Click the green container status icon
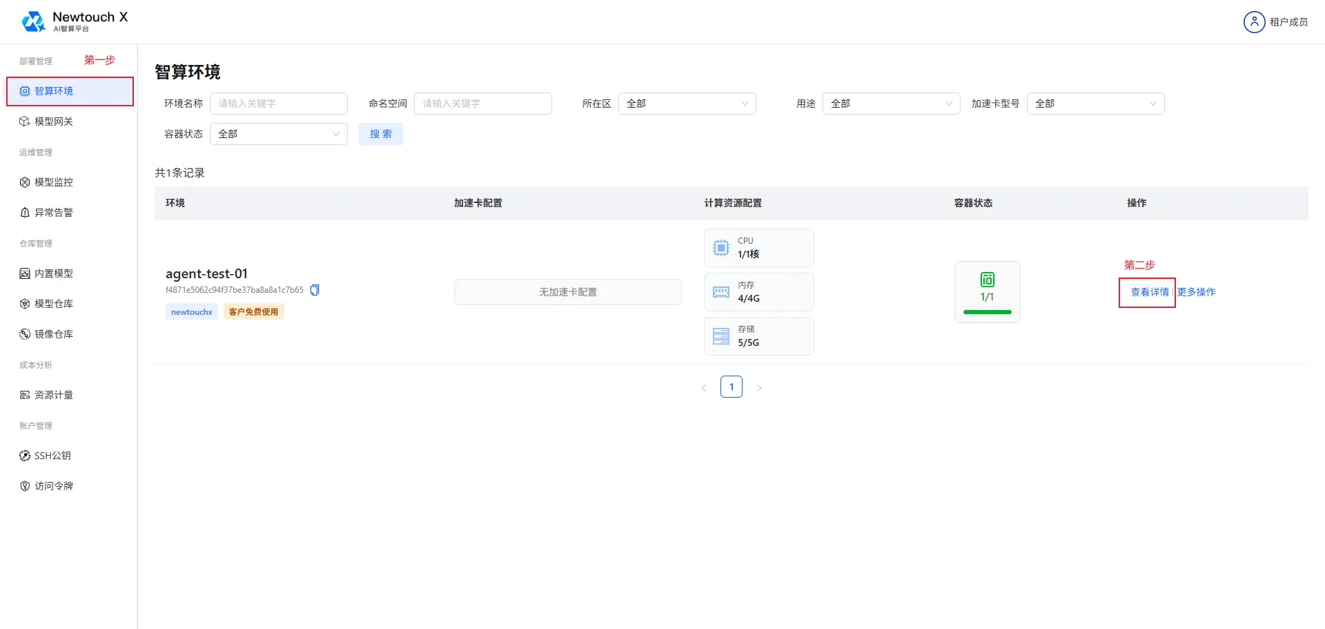 coord(988,280)
